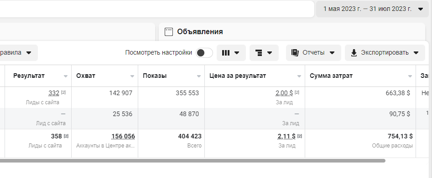This screenshot has height=178, width=432.
Task: Expand the Правила dropdown
Action: (x=17, y=53)
